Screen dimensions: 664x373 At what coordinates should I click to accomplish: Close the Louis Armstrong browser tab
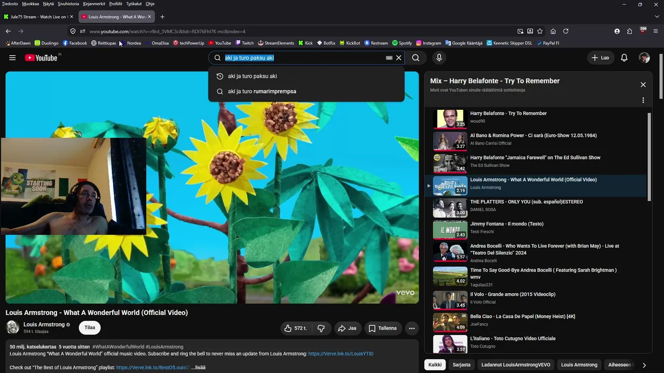149,17
